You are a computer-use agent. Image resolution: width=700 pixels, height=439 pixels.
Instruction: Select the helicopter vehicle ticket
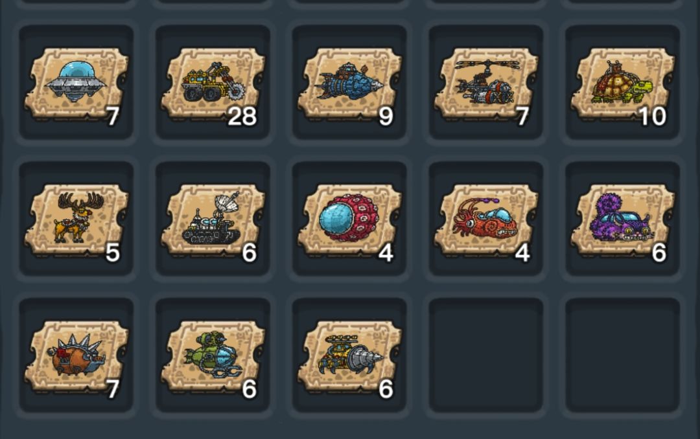click(x=486, y=84)
